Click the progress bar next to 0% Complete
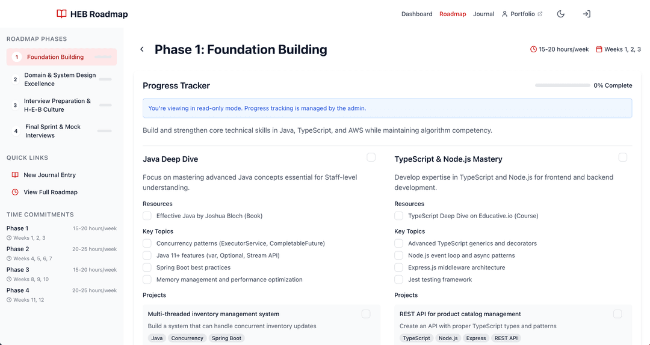This screenshot has height=345, width=650. [x=562, y=85]
